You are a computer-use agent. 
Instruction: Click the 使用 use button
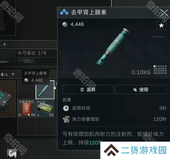[x=141, y=90]
